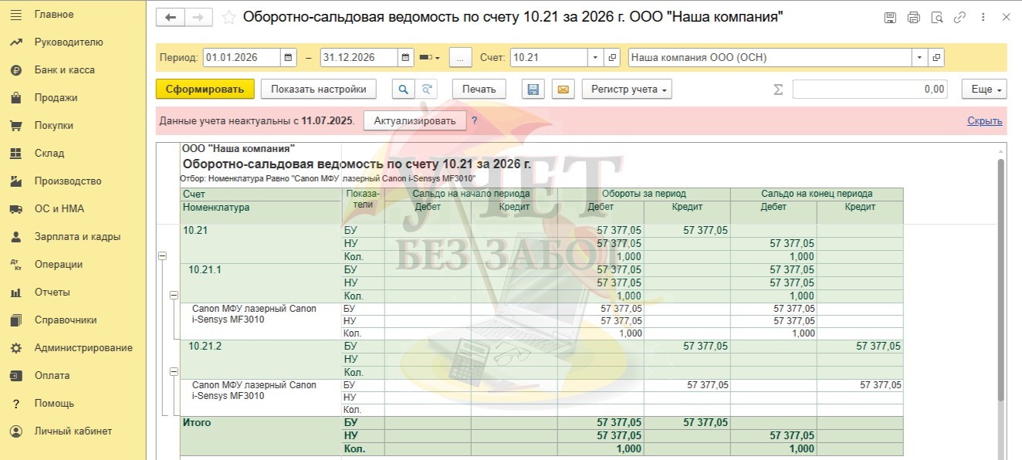Screen dimensions: 1022x460
Task: Click the magnifier search icon in toolbar
Action: pyautogui.click(x=402, y=90)
